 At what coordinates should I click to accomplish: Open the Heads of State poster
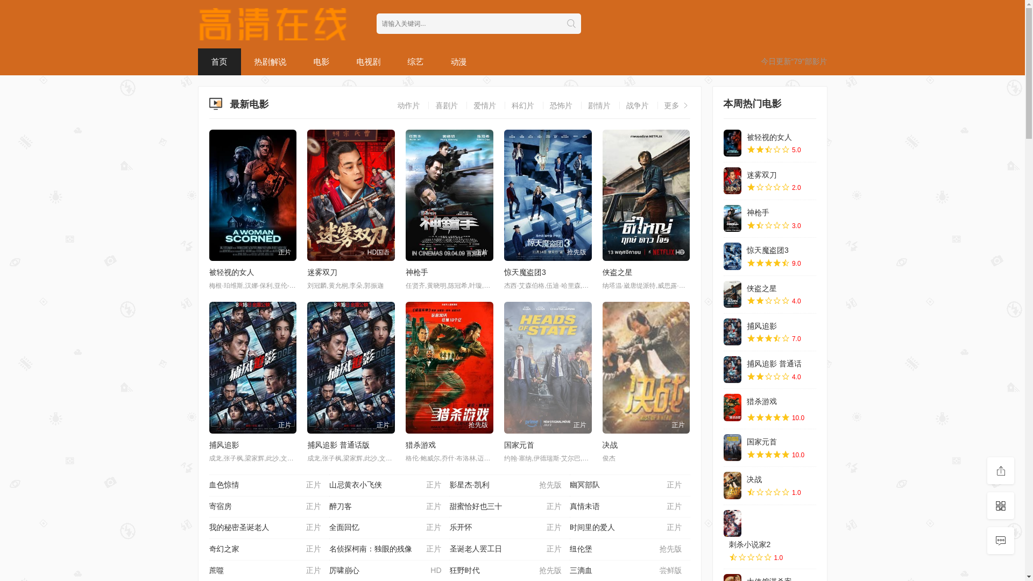(548, 367)
